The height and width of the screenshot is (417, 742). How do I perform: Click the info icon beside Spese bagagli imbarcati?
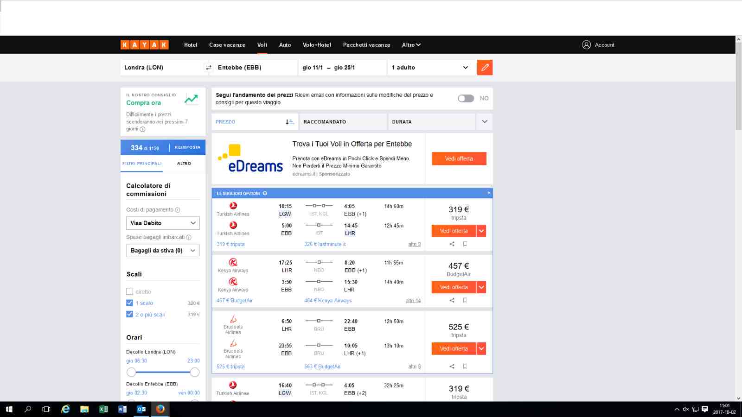click(x=189, y=237)
